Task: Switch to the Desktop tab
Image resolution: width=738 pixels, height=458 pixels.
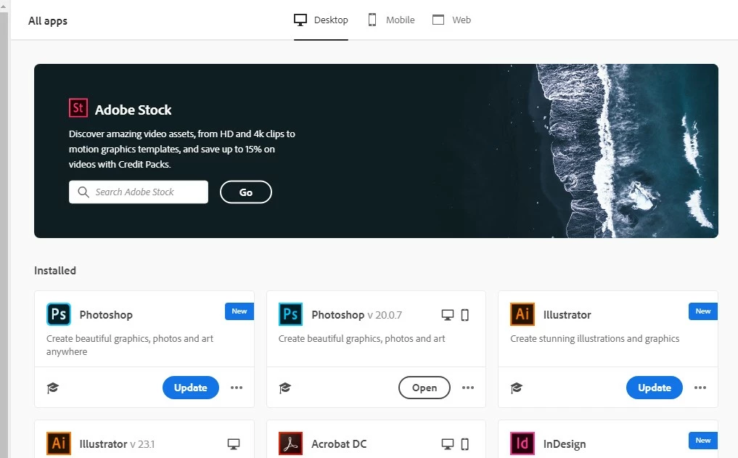Action: tap(321, 20)
